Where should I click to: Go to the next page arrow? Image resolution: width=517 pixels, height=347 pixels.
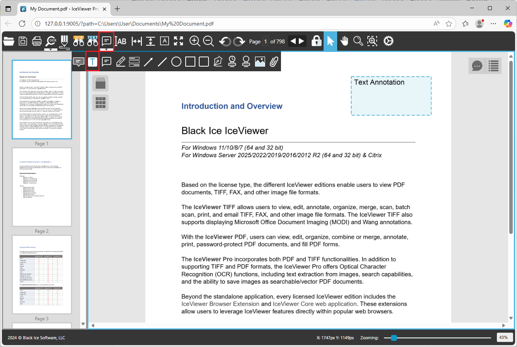point(302,41)
